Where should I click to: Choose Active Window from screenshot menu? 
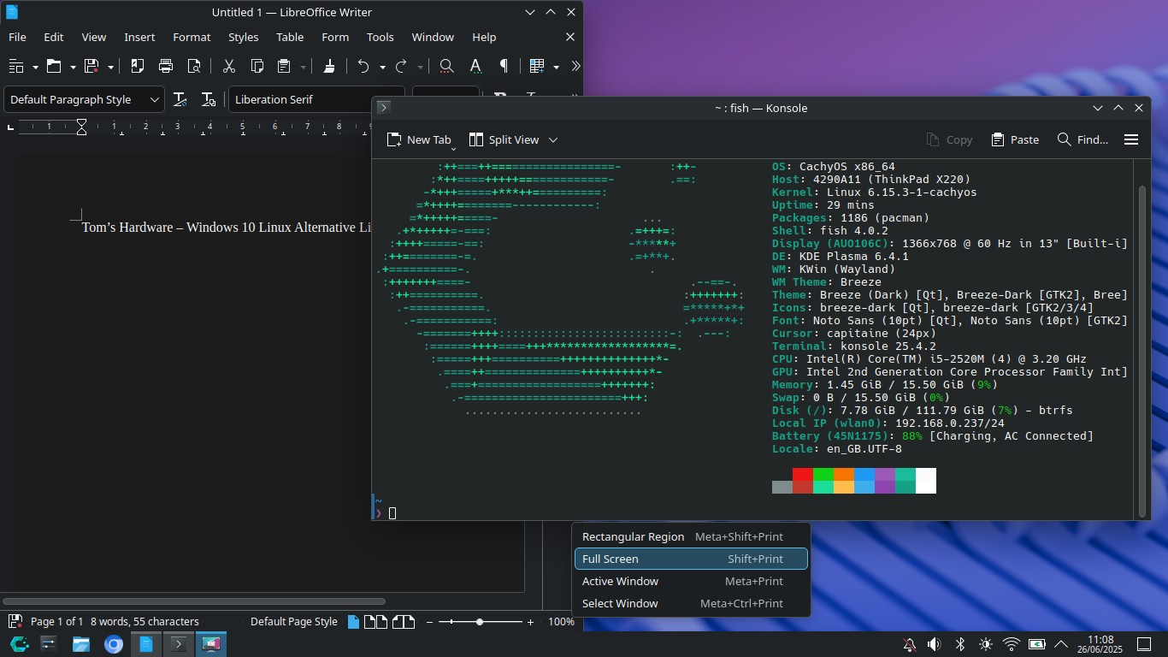pyautogui.click(x=691, y=581)
